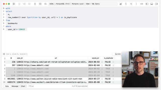The image size is (161, 90).
Task: Click the 'is_duplicate' alias in line 4
Action: pyautogui.click(x=70, y=17)
